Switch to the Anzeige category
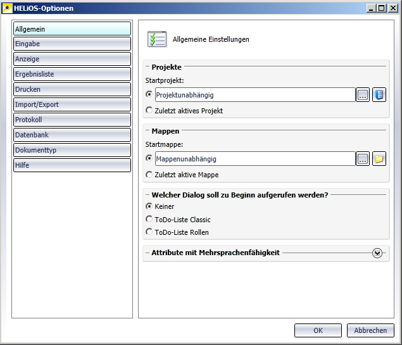Screen dimensions: 402x345 [x=72, y=59]
